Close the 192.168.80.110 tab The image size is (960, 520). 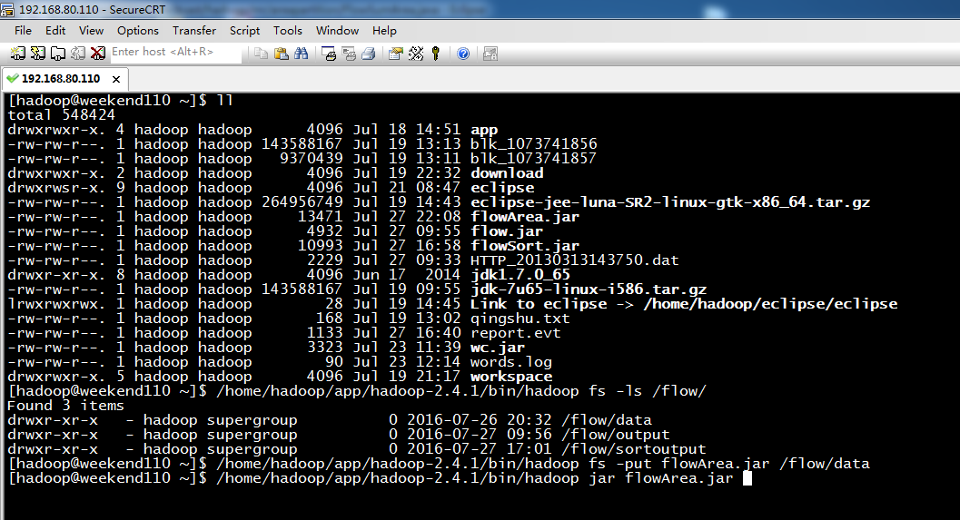(x=115, y=79)
